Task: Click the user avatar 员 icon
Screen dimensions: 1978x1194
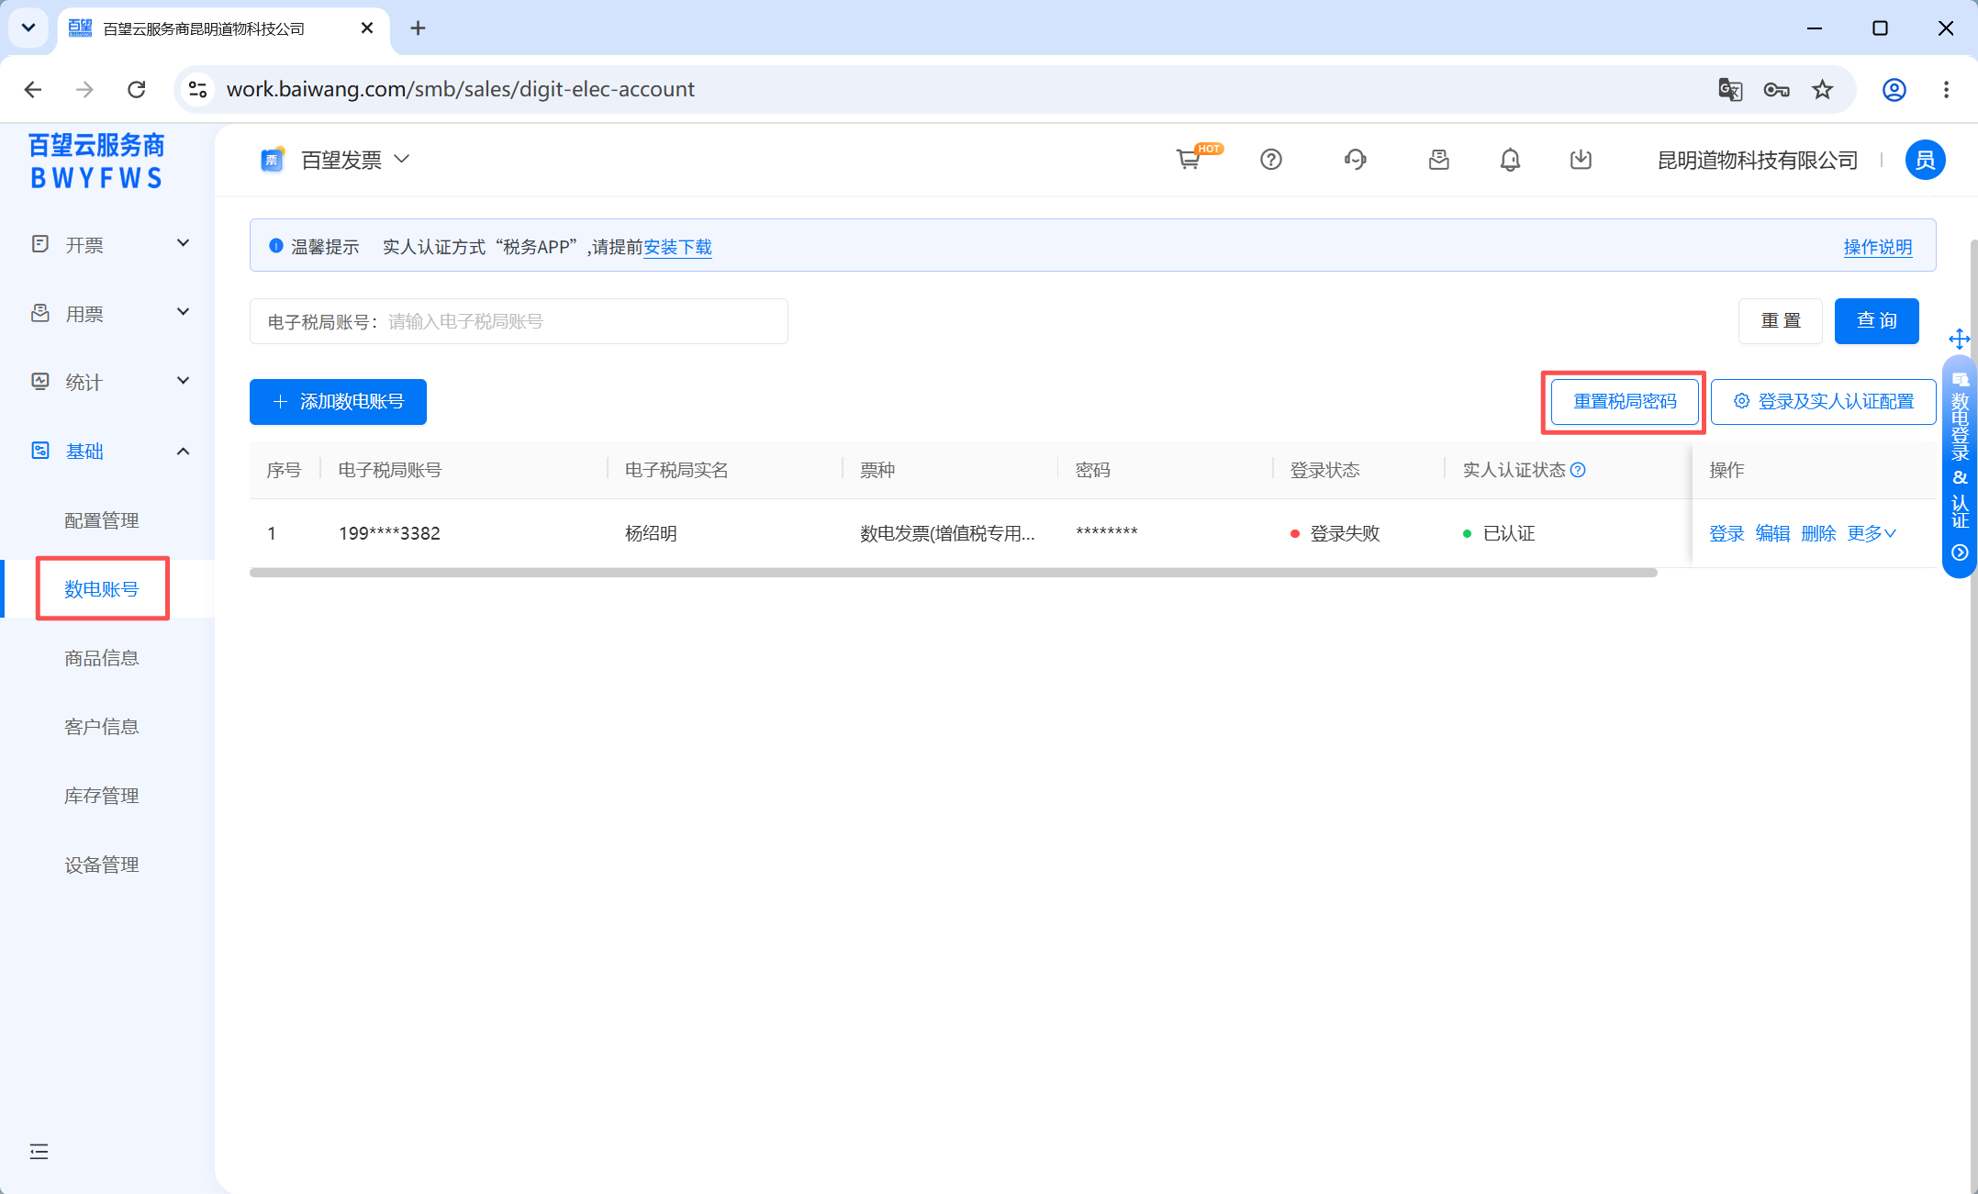Action: tap(1925, 160)
